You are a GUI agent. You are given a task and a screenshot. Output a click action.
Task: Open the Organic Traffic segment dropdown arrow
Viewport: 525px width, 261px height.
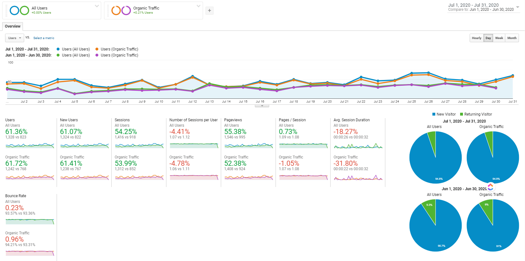(199, 6)
